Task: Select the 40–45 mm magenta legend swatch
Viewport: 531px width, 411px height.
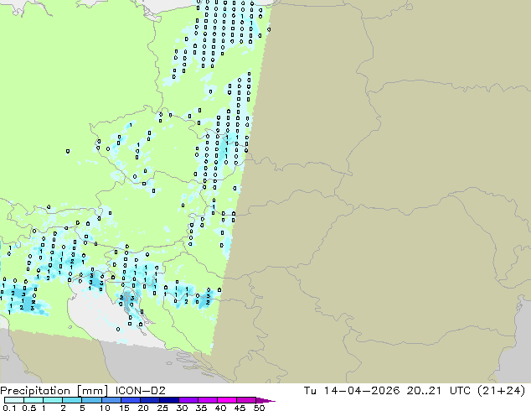Action: (x=227, y=400)
